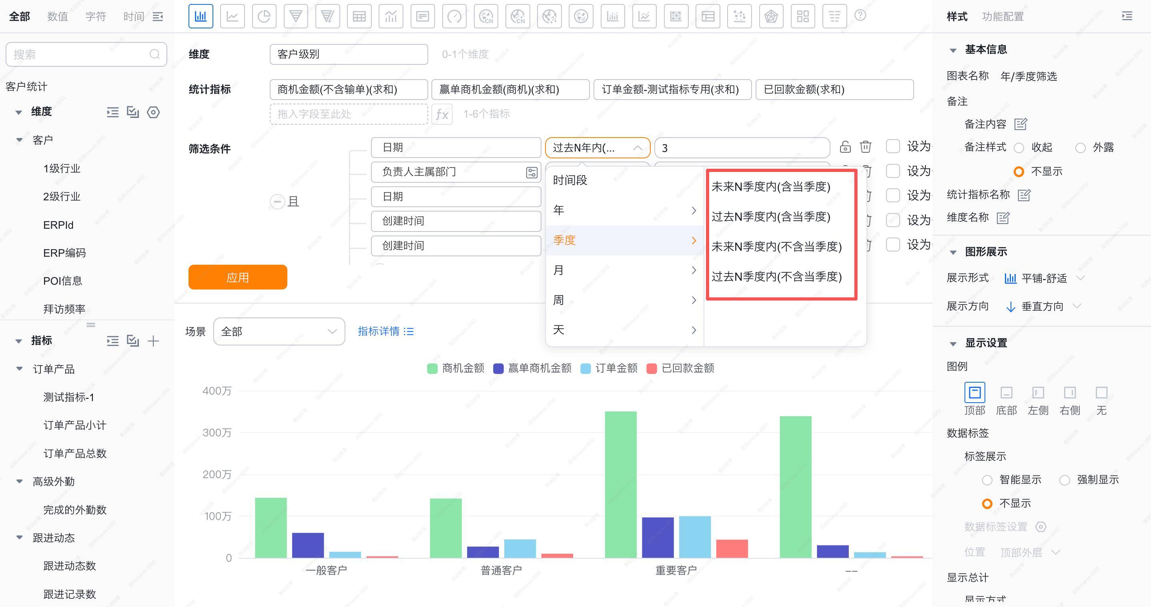Viewport: 1151px width, 607px height.
Task: Select the pie chart type icon
Action: coord(264,16)
